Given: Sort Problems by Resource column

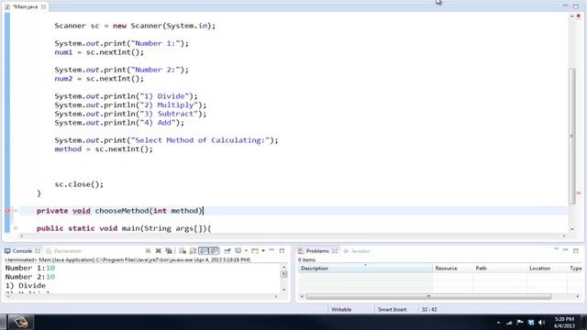Looking at the screenshot, I should tap(452, 269).
